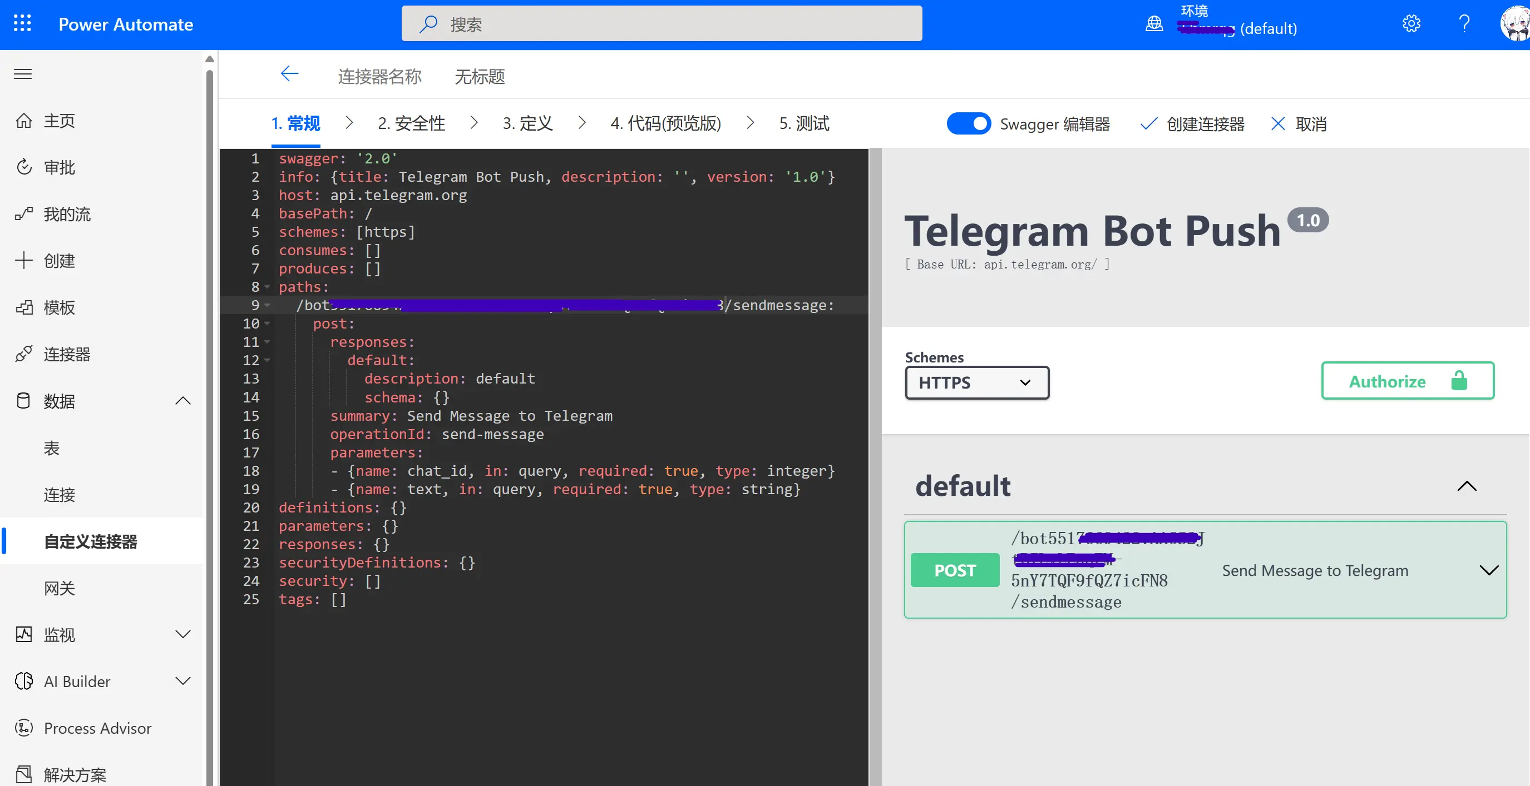Click the checkmark icon beside 创建连接器
This screenshot has width=1530, height=786.
1149,123
